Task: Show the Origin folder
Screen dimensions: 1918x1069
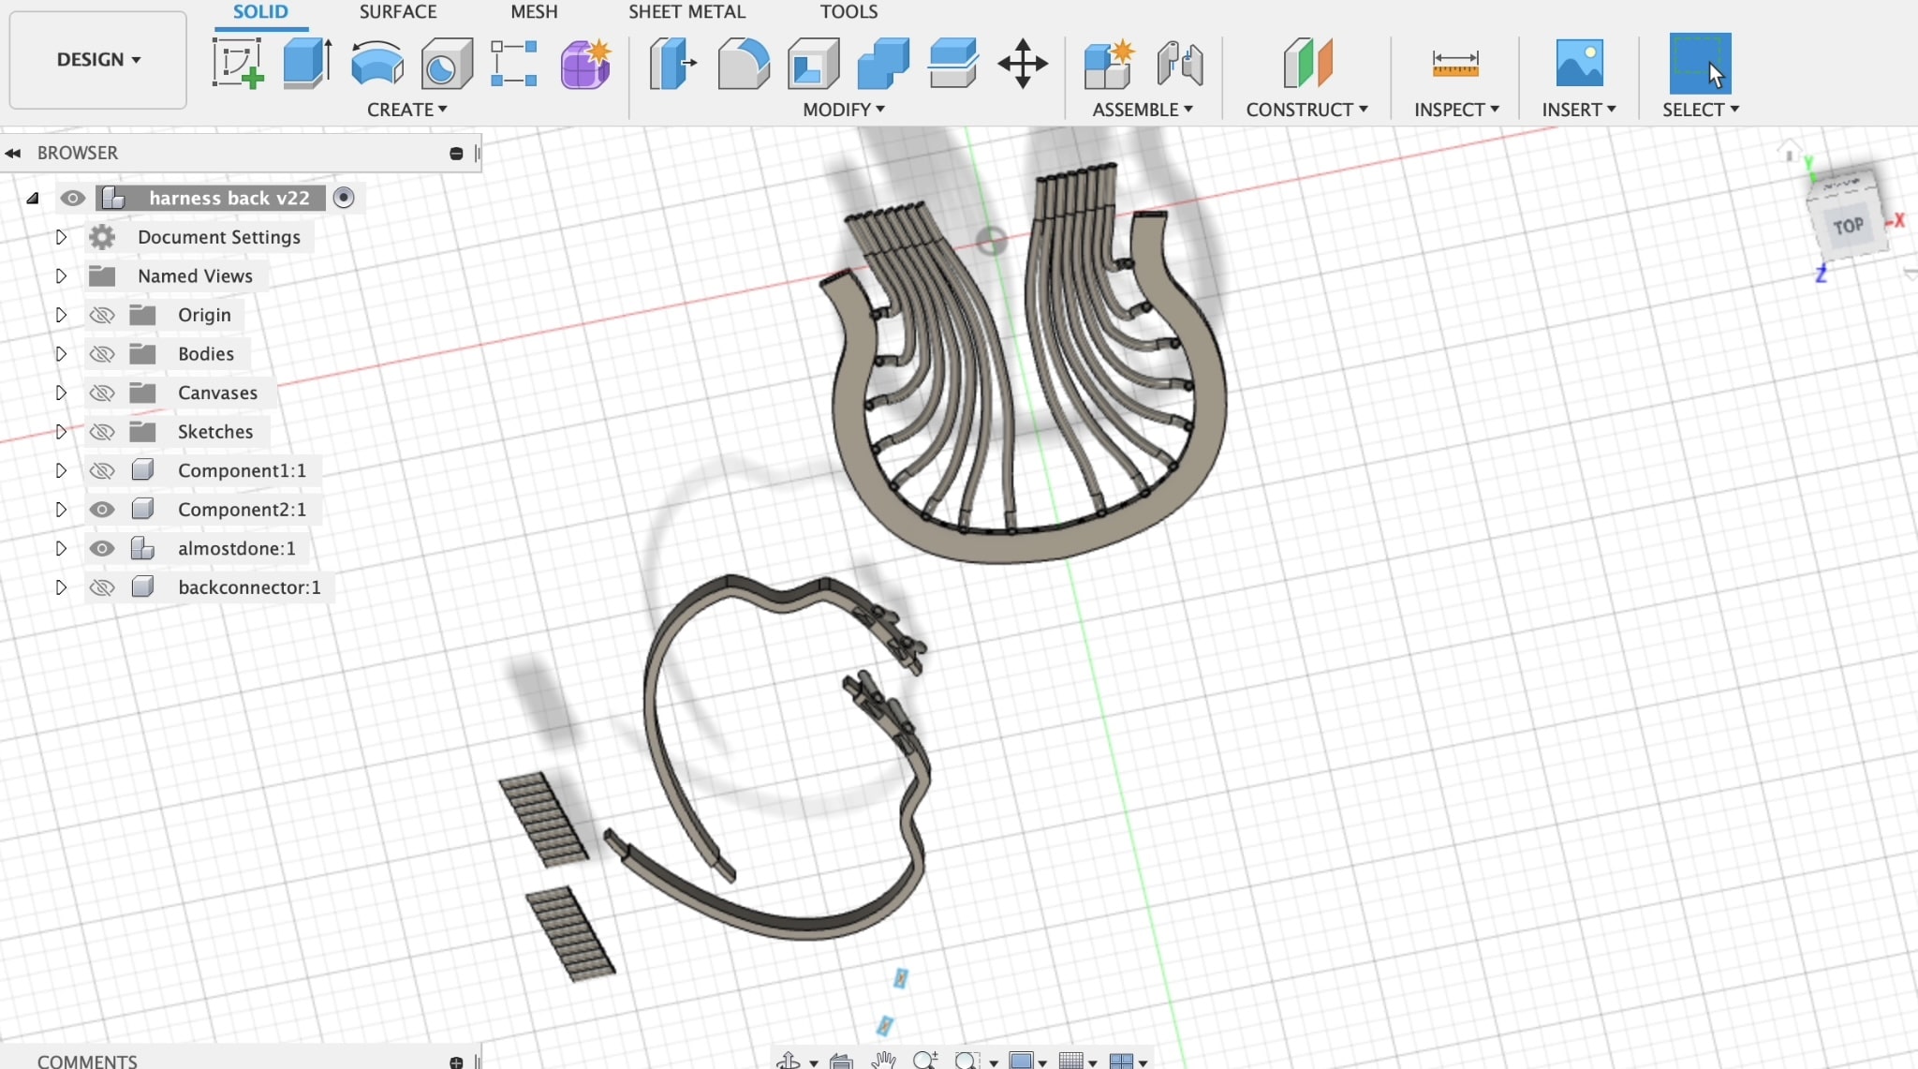Action: point(102,315)
